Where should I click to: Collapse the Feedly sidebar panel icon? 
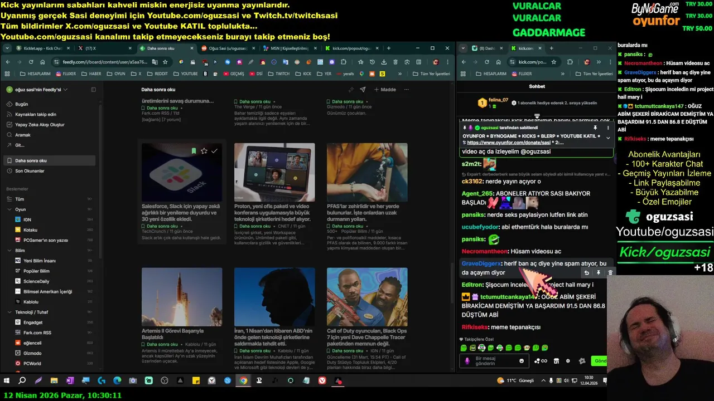pos(93,90)
